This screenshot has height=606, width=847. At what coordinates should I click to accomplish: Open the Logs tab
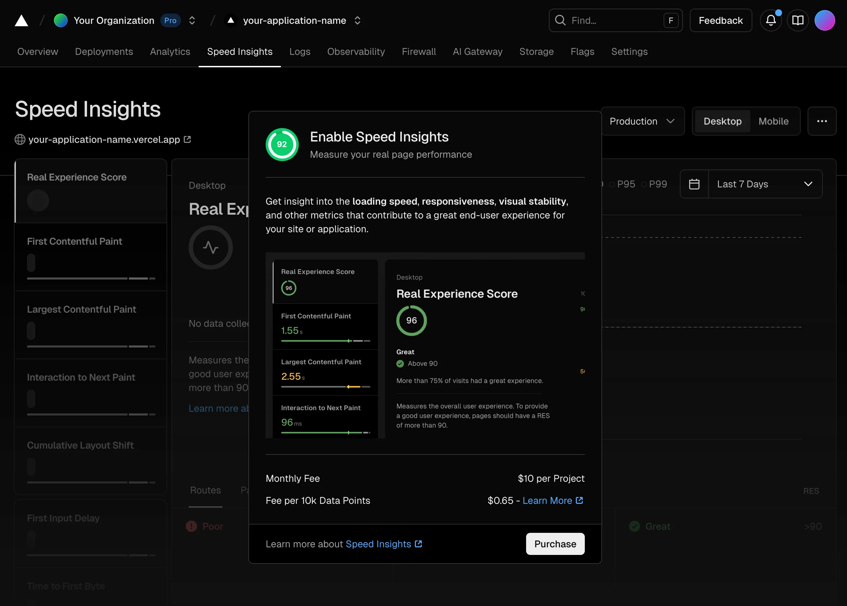[300, 52]
